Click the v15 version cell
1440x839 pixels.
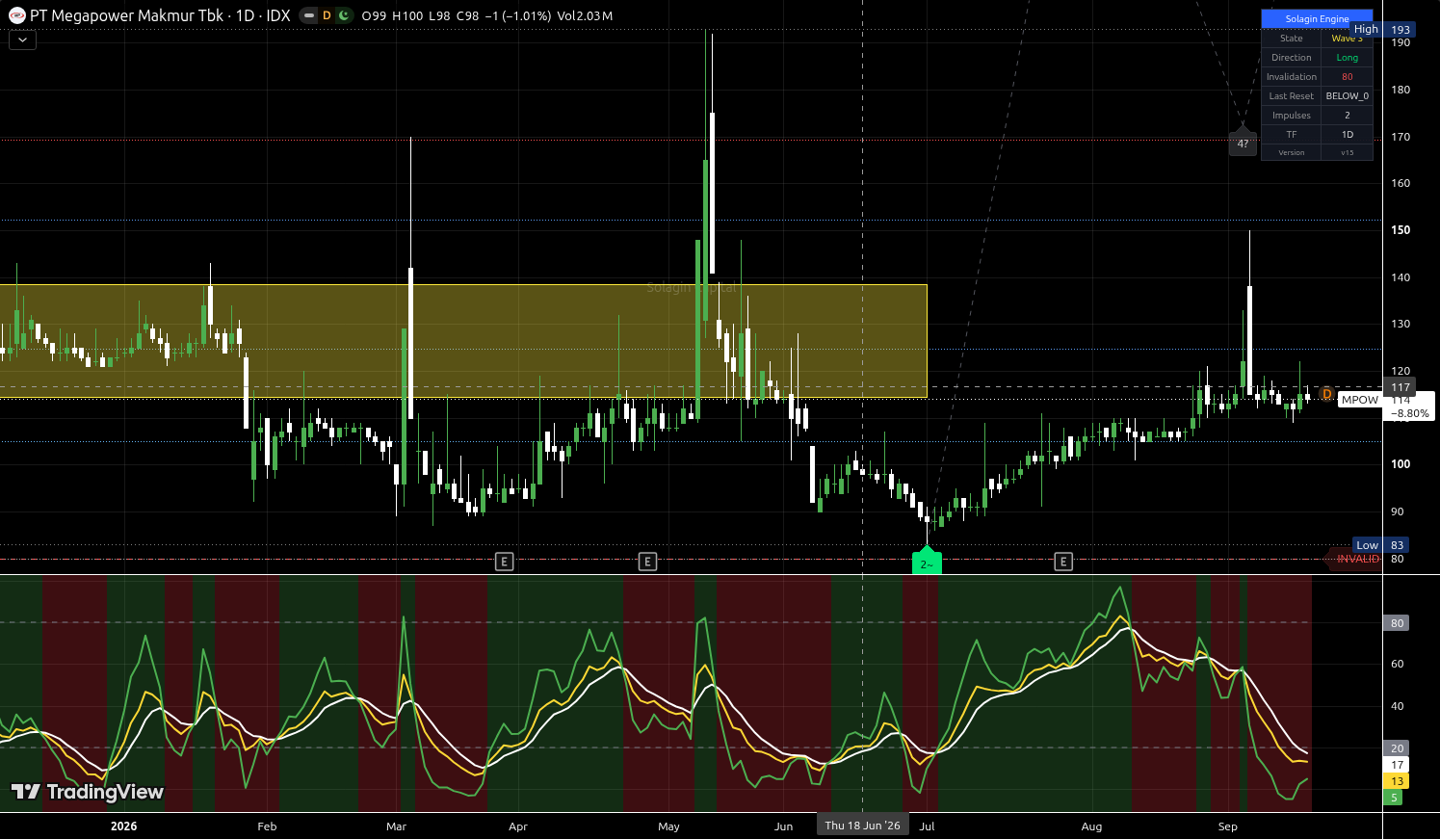click(1347, 153)
